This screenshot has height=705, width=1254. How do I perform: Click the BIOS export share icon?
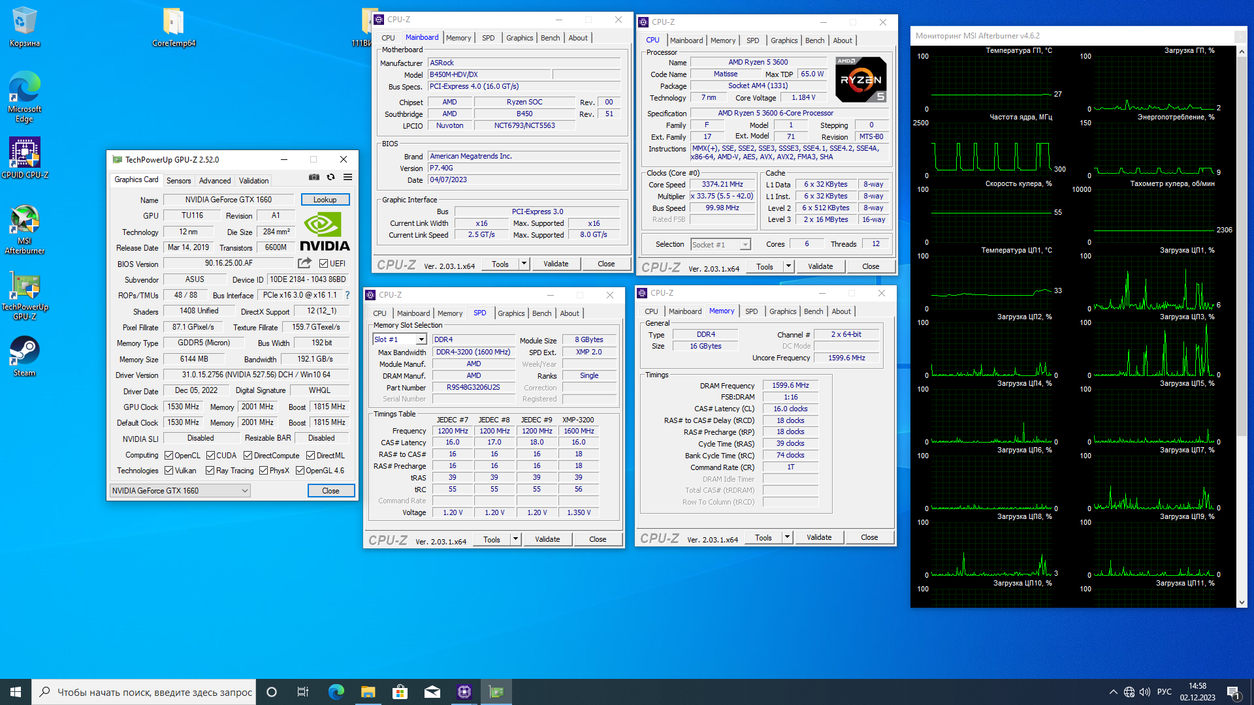click(x=304, y=263)
